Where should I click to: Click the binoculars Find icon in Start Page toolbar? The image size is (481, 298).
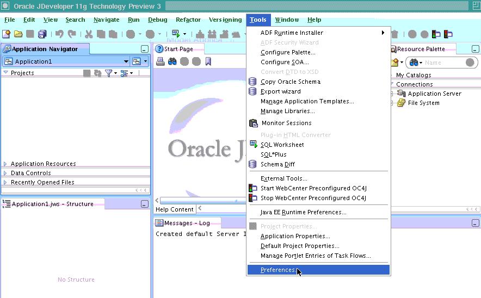pos(172,61)
